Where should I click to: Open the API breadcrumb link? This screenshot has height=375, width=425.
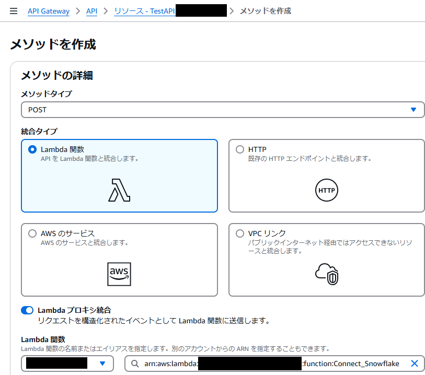91,11
